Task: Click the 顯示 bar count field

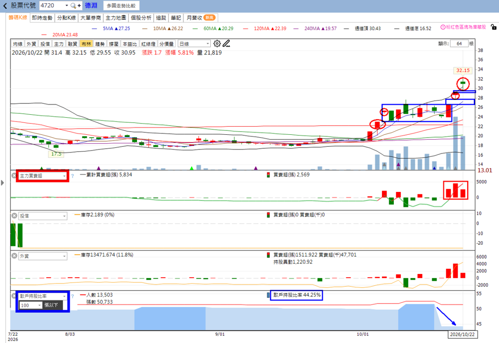Action: (459, 44)
